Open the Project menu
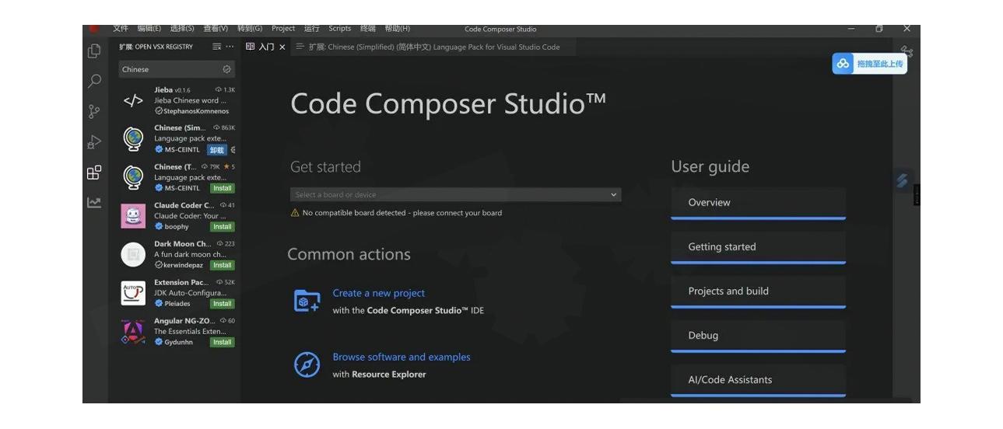This screenshot has height=429, width=1003. 283,29
